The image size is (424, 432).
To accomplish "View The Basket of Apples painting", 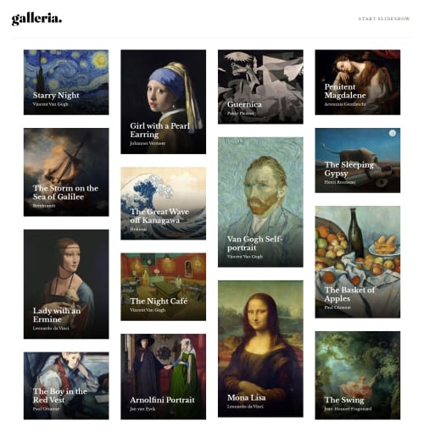I will [358, 262].
